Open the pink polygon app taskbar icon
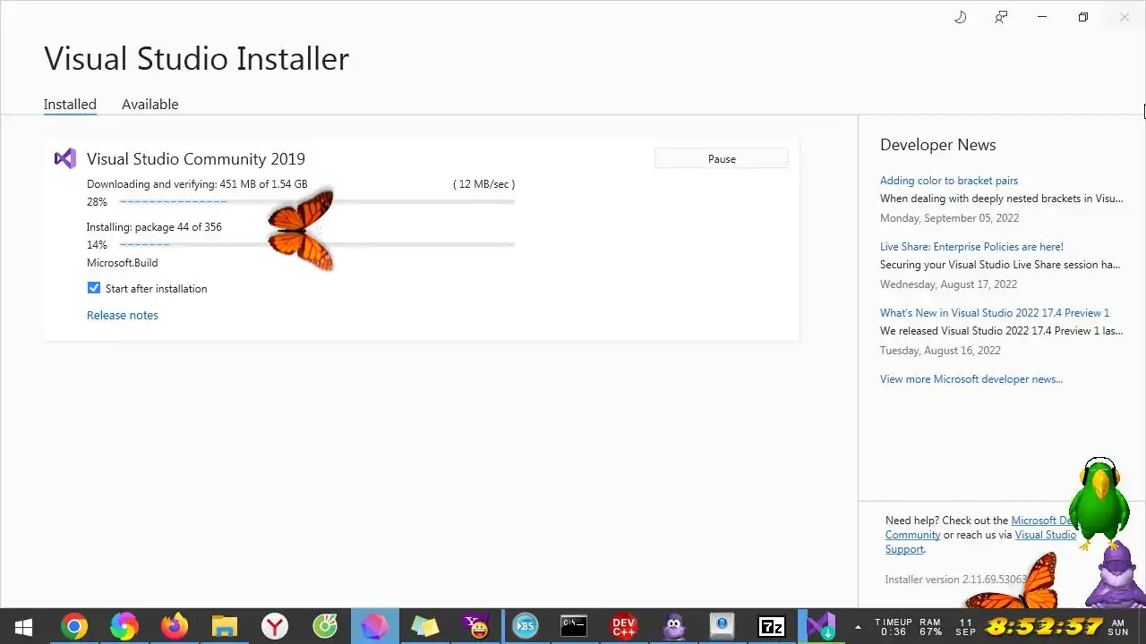The height and width of the screenshot is (644, 1146). [x=374, y=626]
